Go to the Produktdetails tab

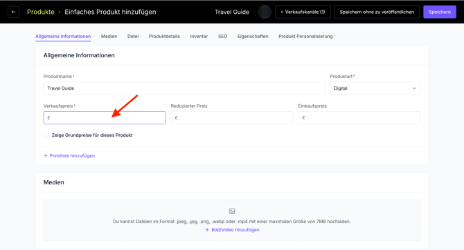click(164, 37)
